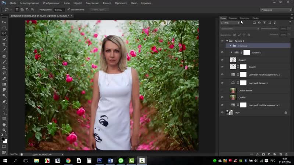The height and width of the screenshot is (165, 294).
Task: Toggle the Сглаживание checkbox
Action: click(69, 10)
